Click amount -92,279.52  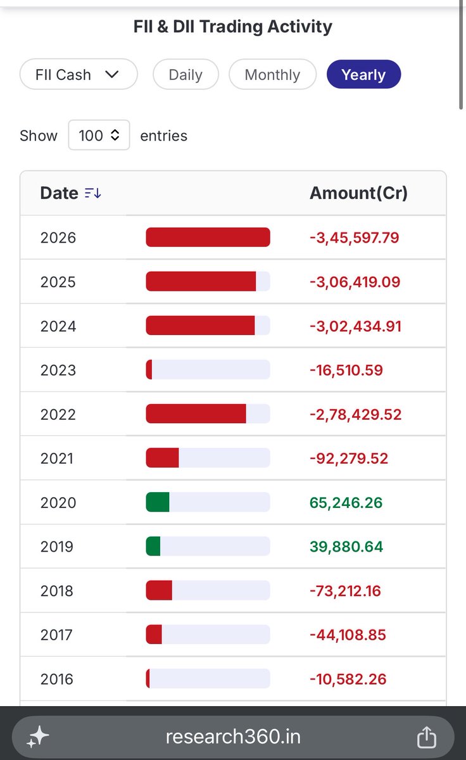[349, 458]
